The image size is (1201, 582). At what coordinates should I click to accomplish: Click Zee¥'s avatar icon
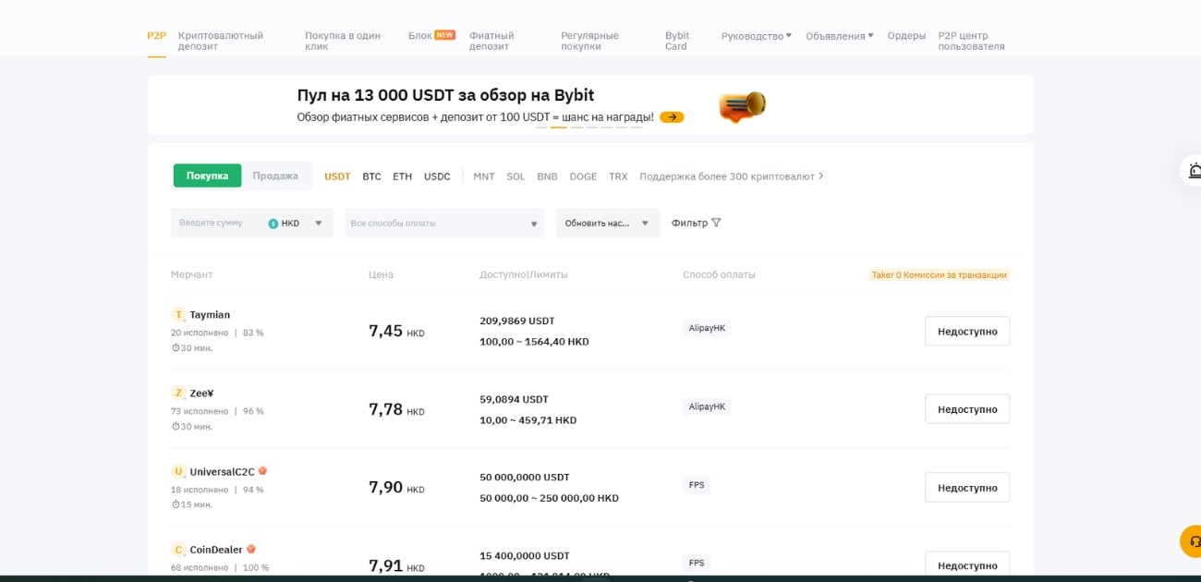point(179,394)
